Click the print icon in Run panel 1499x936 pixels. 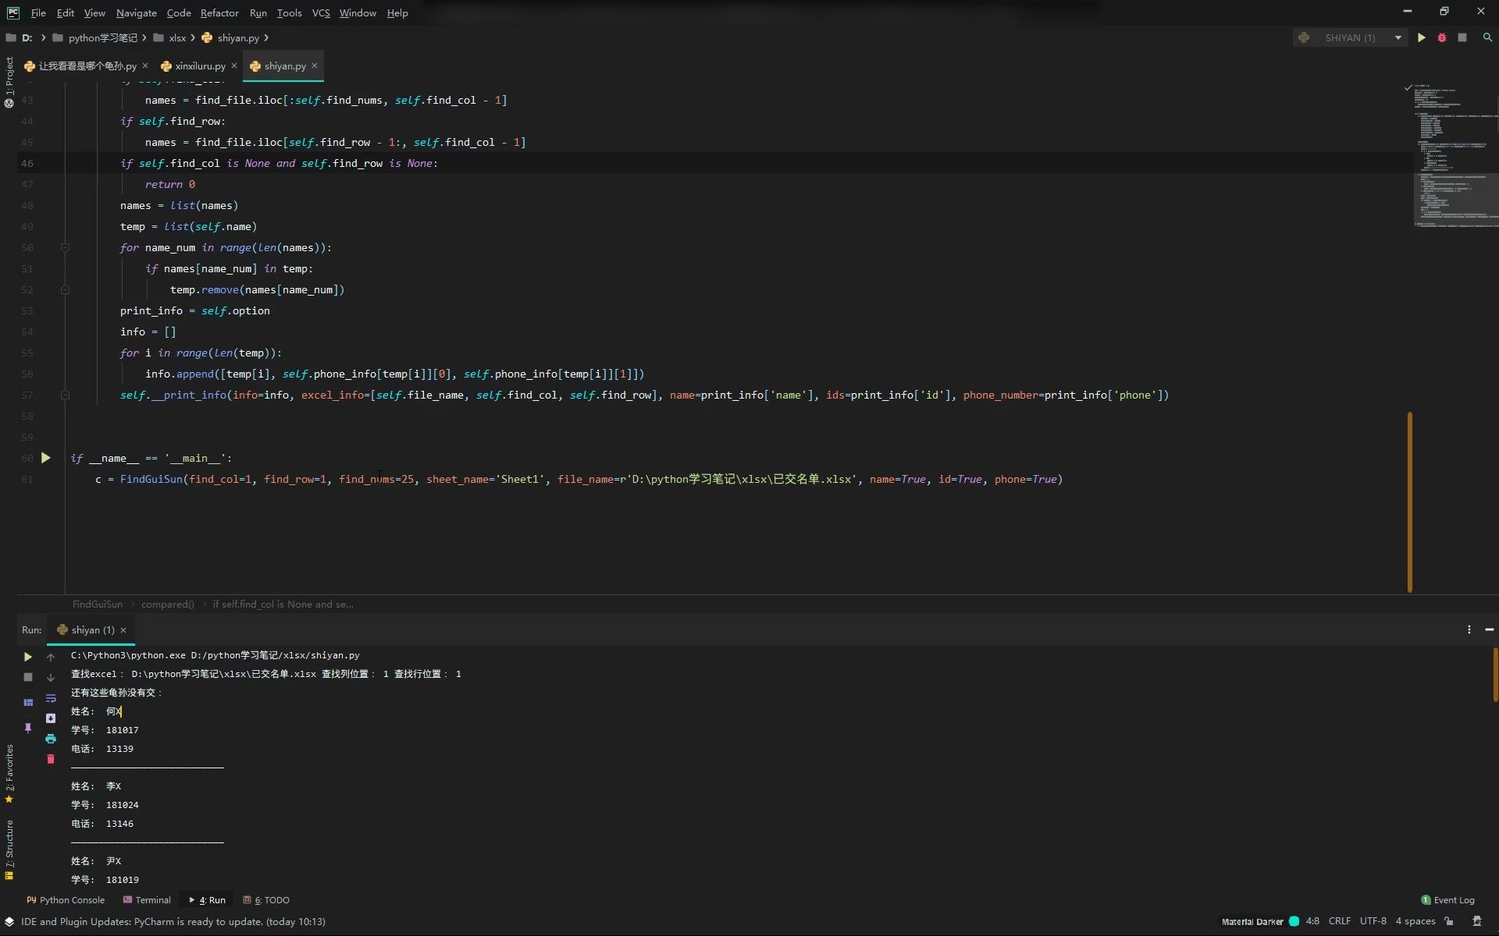(51, 739)
